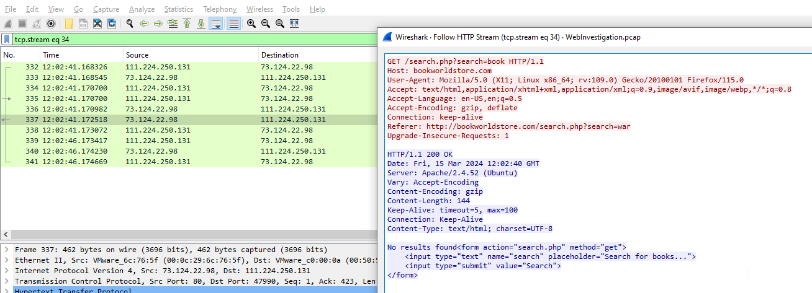The width and height of the screenshot is (812, 293).
Task: Click the Zoom out magnifier icon
Action: [x=266, y=24]
